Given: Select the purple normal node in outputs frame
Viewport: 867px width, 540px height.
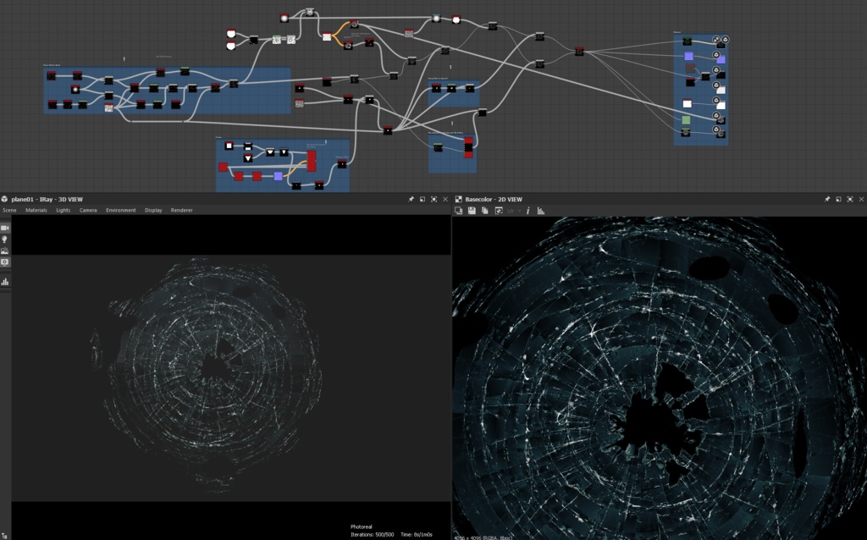Looking at the screenshot, I should 688,56.
